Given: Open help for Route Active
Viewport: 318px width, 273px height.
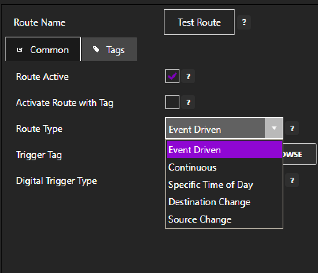Looking at the screenshot, I should click(188, 77).
